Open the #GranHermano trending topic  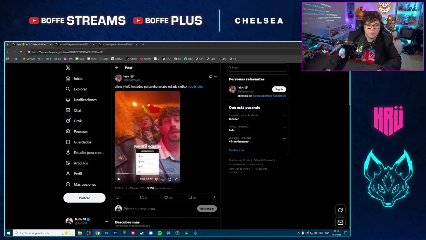click(x=239, y=142)
